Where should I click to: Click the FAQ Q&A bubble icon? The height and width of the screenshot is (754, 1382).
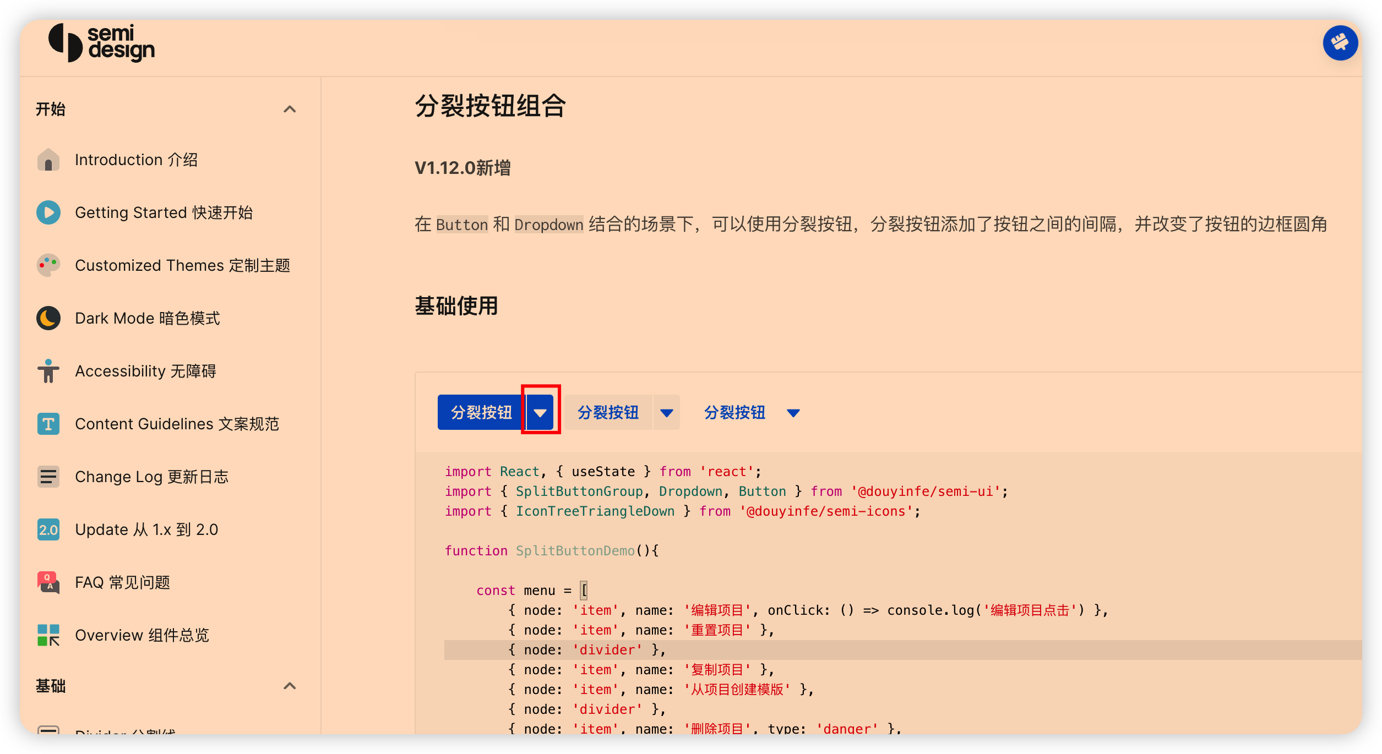[48, 582]
